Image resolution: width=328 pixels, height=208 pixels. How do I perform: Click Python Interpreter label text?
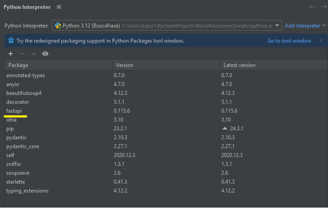tap(26, 26)
